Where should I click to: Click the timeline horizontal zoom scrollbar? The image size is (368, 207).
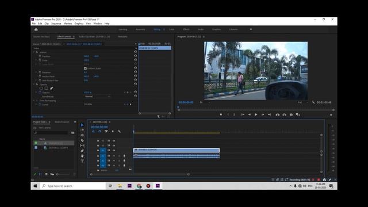click(x=140, y=174)
